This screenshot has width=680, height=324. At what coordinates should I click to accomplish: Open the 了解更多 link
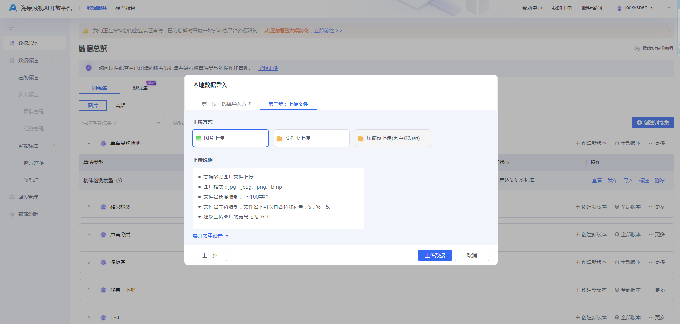[268, 68]
